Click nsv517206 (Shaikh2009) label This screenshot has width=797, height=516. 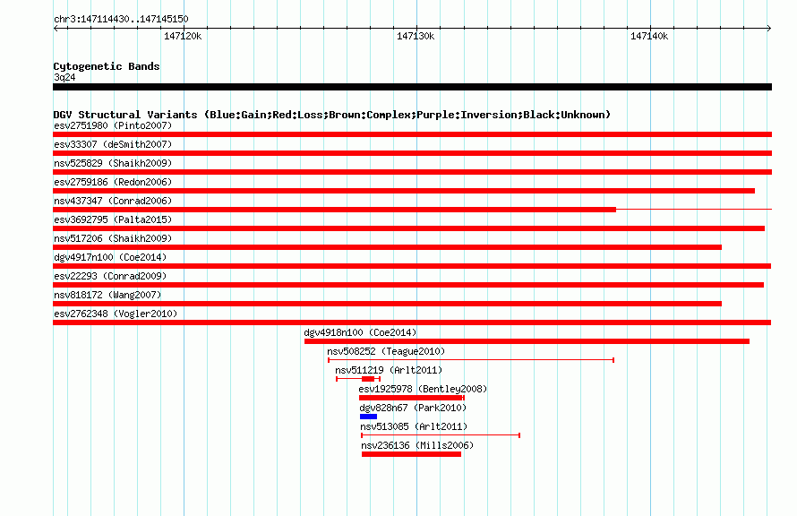113,238
